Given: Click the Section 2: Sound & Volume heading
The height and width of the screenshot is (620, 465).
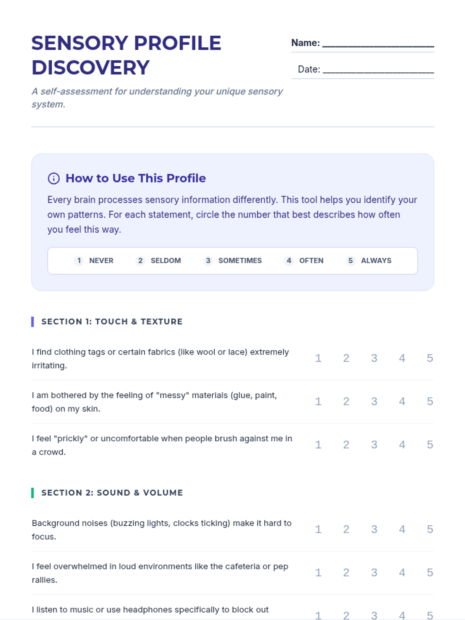Looking at the screenshot, I should point(112,493).
